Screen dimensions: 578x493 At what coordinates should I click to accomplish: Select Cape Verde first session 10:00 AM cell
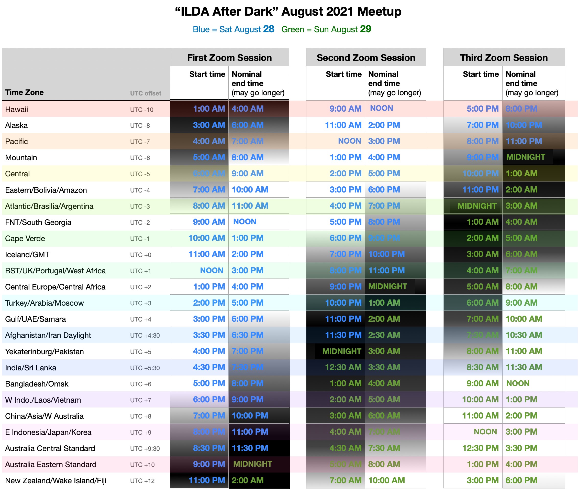tap(206, 238)
